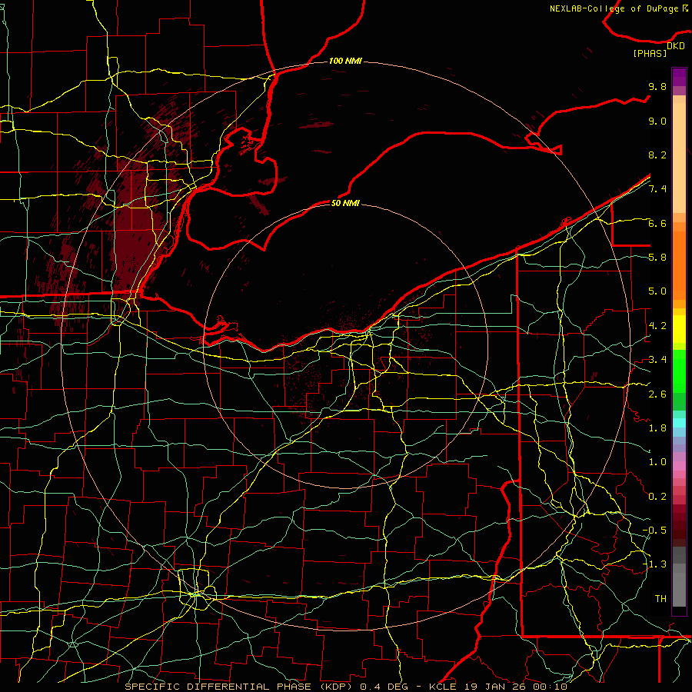
Task: Click the "TH" threshold label on the legend
Action: click(660, 598)
